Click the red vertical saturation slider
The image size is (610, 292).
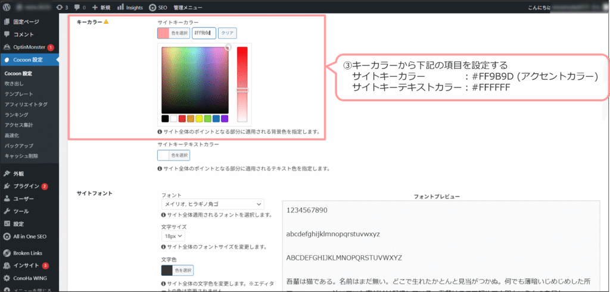point(242,83)
